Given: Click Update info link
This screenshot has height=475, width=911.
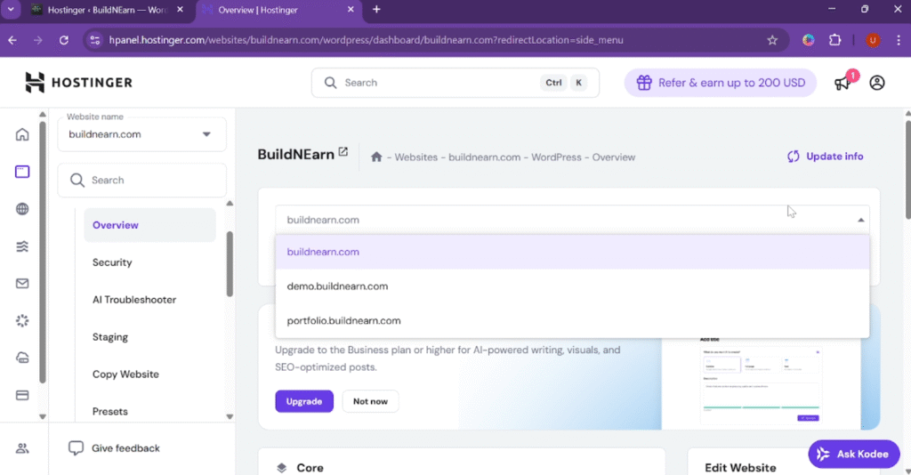Looking at the screenshot, I should pos(826,157).
